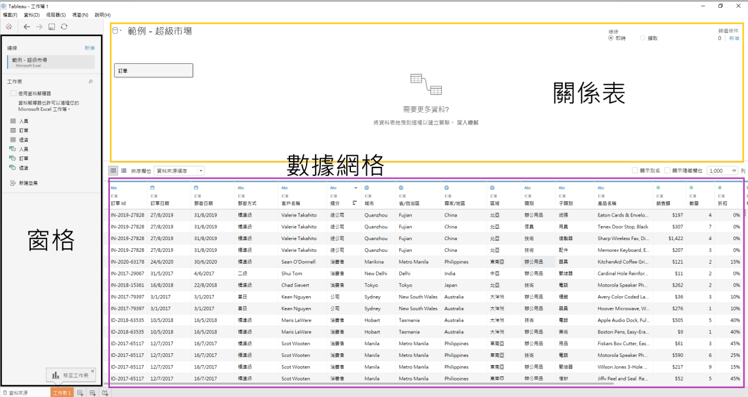This screenshot has height=397, width=748.
Task: Click the new dashboard icon in bottom bar
Action: coord(93,392)
